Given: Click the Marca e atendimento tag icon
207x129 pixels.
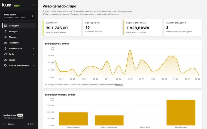Looking at the screenshot, I should coord(5,65).
